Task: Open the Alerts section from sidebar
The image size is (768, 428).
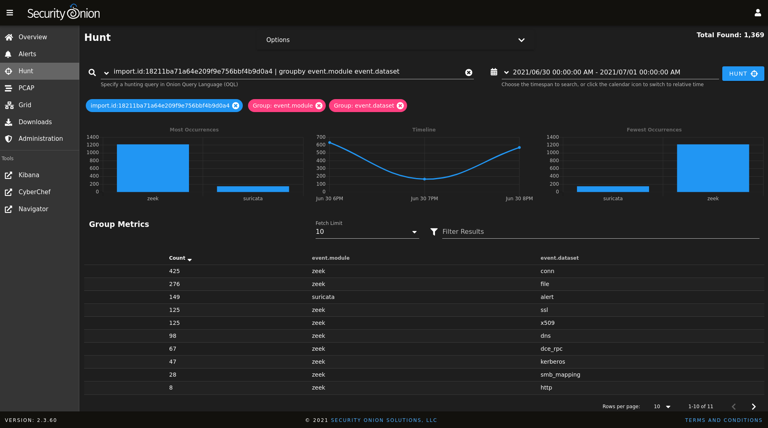Action: [28, 54]
